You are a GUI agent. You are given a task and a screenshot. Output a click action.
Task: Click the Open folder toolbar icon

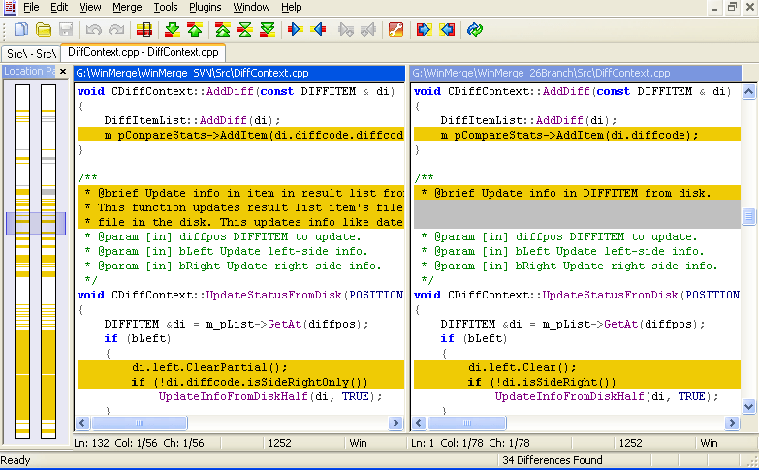44,30
